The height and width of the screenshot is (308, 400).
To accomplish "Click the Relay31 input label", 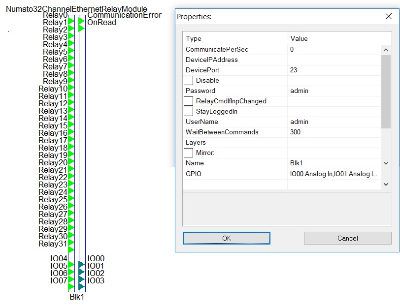I will (x=53, y=244).
